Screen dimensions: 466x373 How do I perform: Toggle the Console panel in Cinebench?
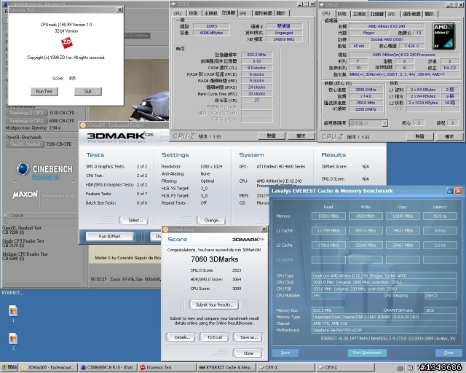click(5, 215)
